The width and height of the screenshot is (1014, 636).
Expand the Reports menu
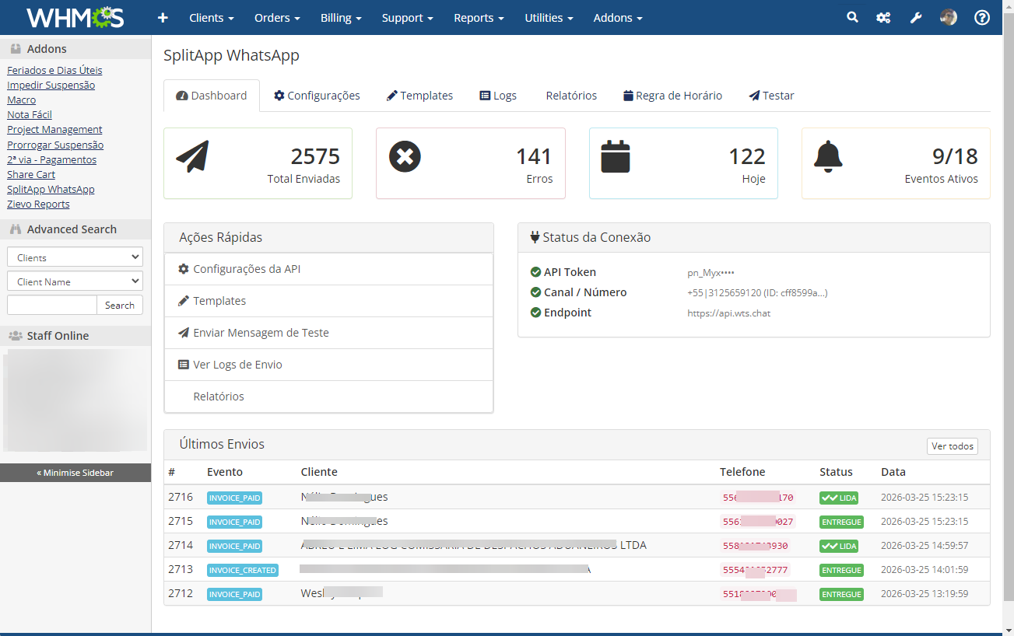[479, 17]
